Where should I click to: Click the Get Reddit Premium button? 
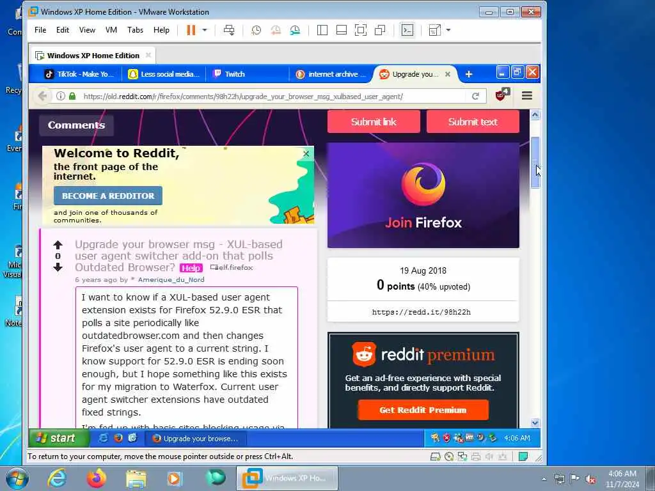tap(423, 410)
